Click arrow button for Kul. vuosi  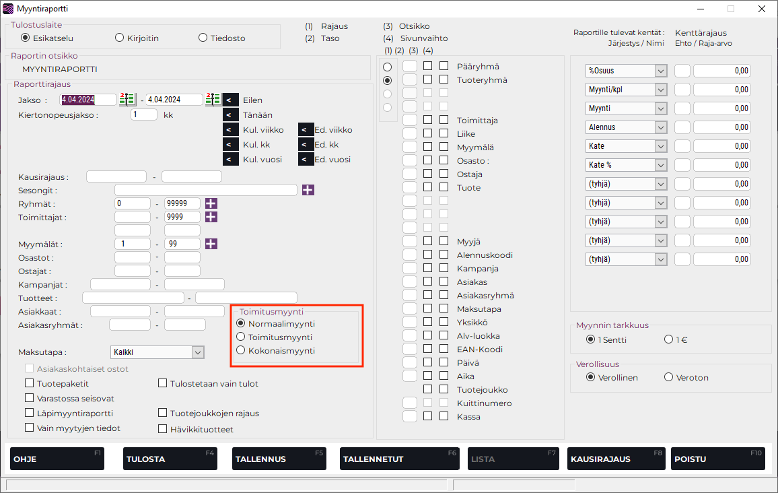tap(230, 159)
